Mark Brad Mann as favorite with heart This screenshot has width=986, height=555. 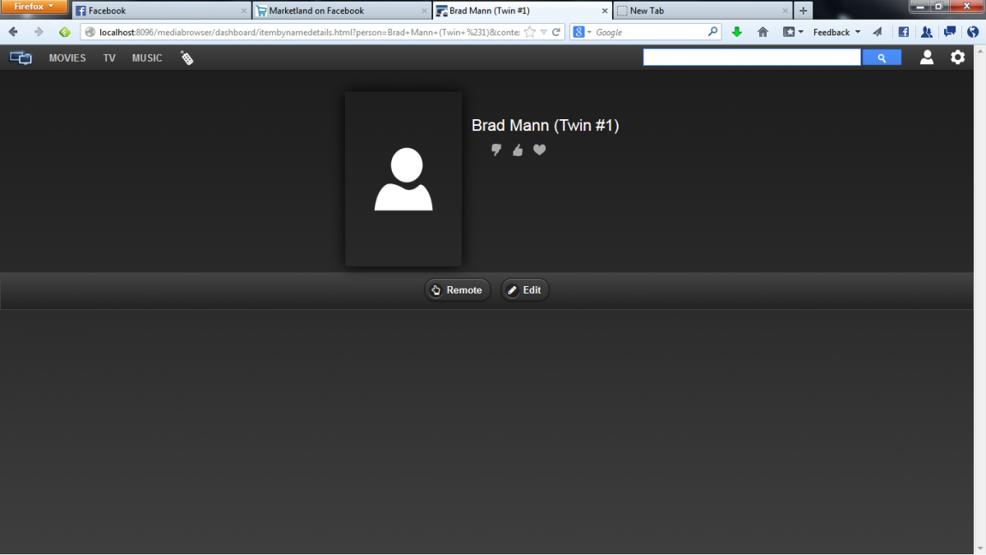coord(539,150)
